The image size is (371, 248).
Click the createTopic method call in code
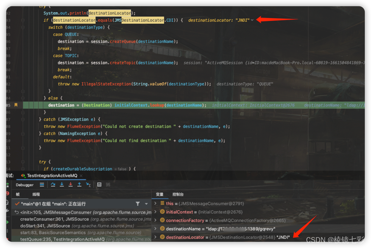pyautogui.click(x=123, y=63)
